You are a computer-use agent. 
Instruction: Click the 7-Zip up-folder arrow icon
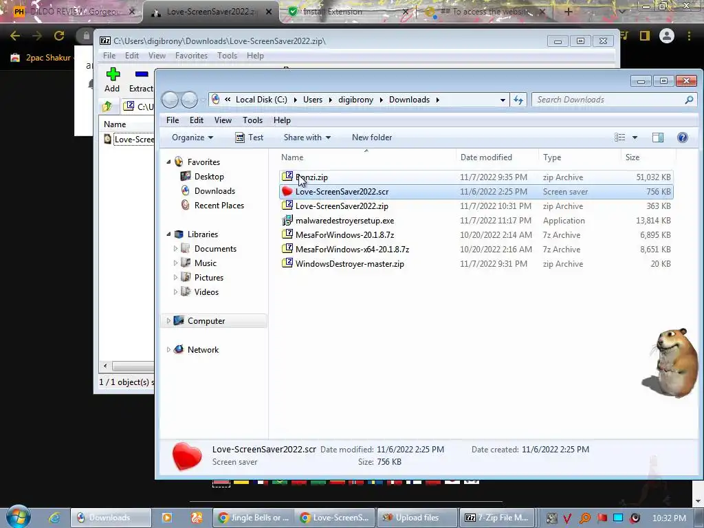point(107,107)
